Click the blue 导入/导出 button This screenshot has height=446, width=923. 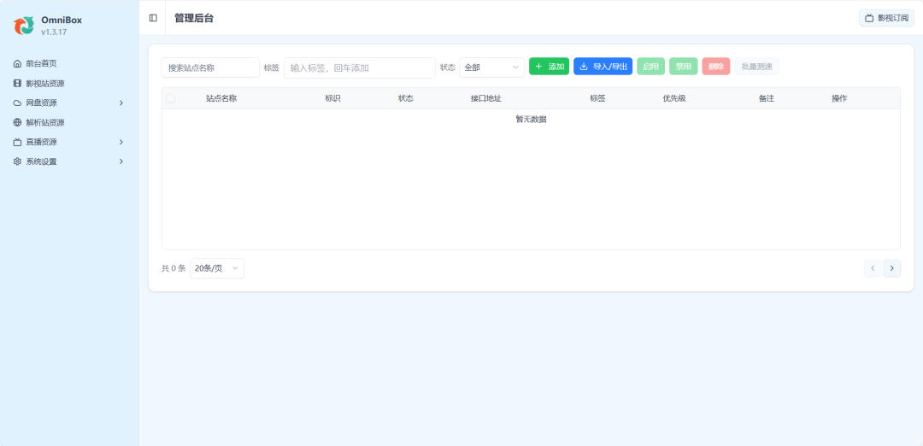603,67
